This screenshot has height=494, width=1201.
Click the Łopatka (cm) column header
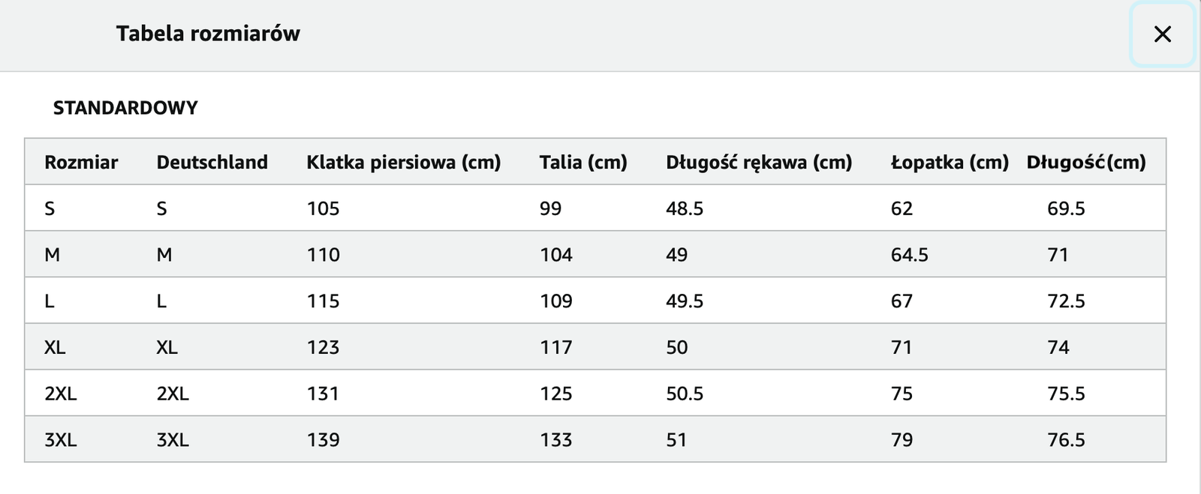coord(950,163)
